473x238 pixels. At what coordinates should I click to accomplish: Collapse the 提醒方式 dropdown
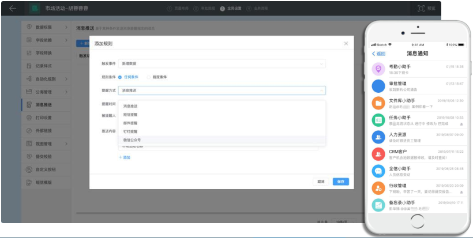click(x=321, y=90)
